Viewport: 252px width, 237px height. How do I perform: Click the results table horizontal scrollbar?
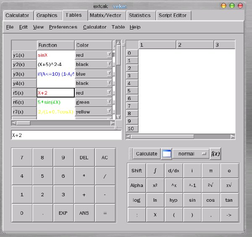click(x=180, y=137)
